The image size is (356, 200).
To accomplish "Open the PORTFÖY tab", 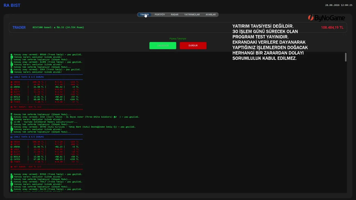I will (160, 14).
